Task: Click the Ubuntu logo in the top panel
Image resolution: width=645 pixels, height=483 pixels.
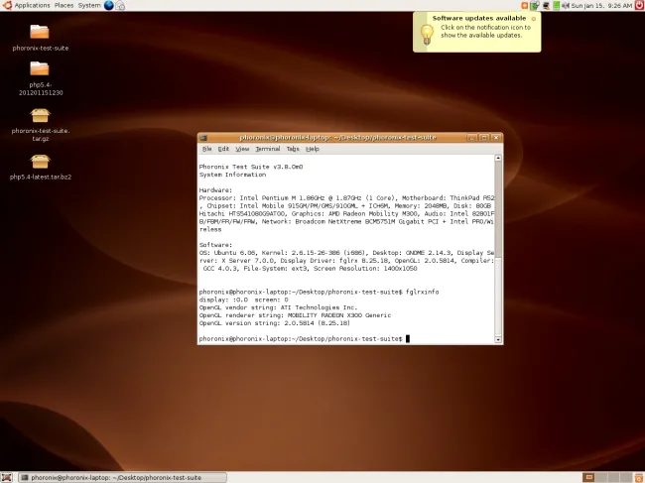Action: coord(7,5)
